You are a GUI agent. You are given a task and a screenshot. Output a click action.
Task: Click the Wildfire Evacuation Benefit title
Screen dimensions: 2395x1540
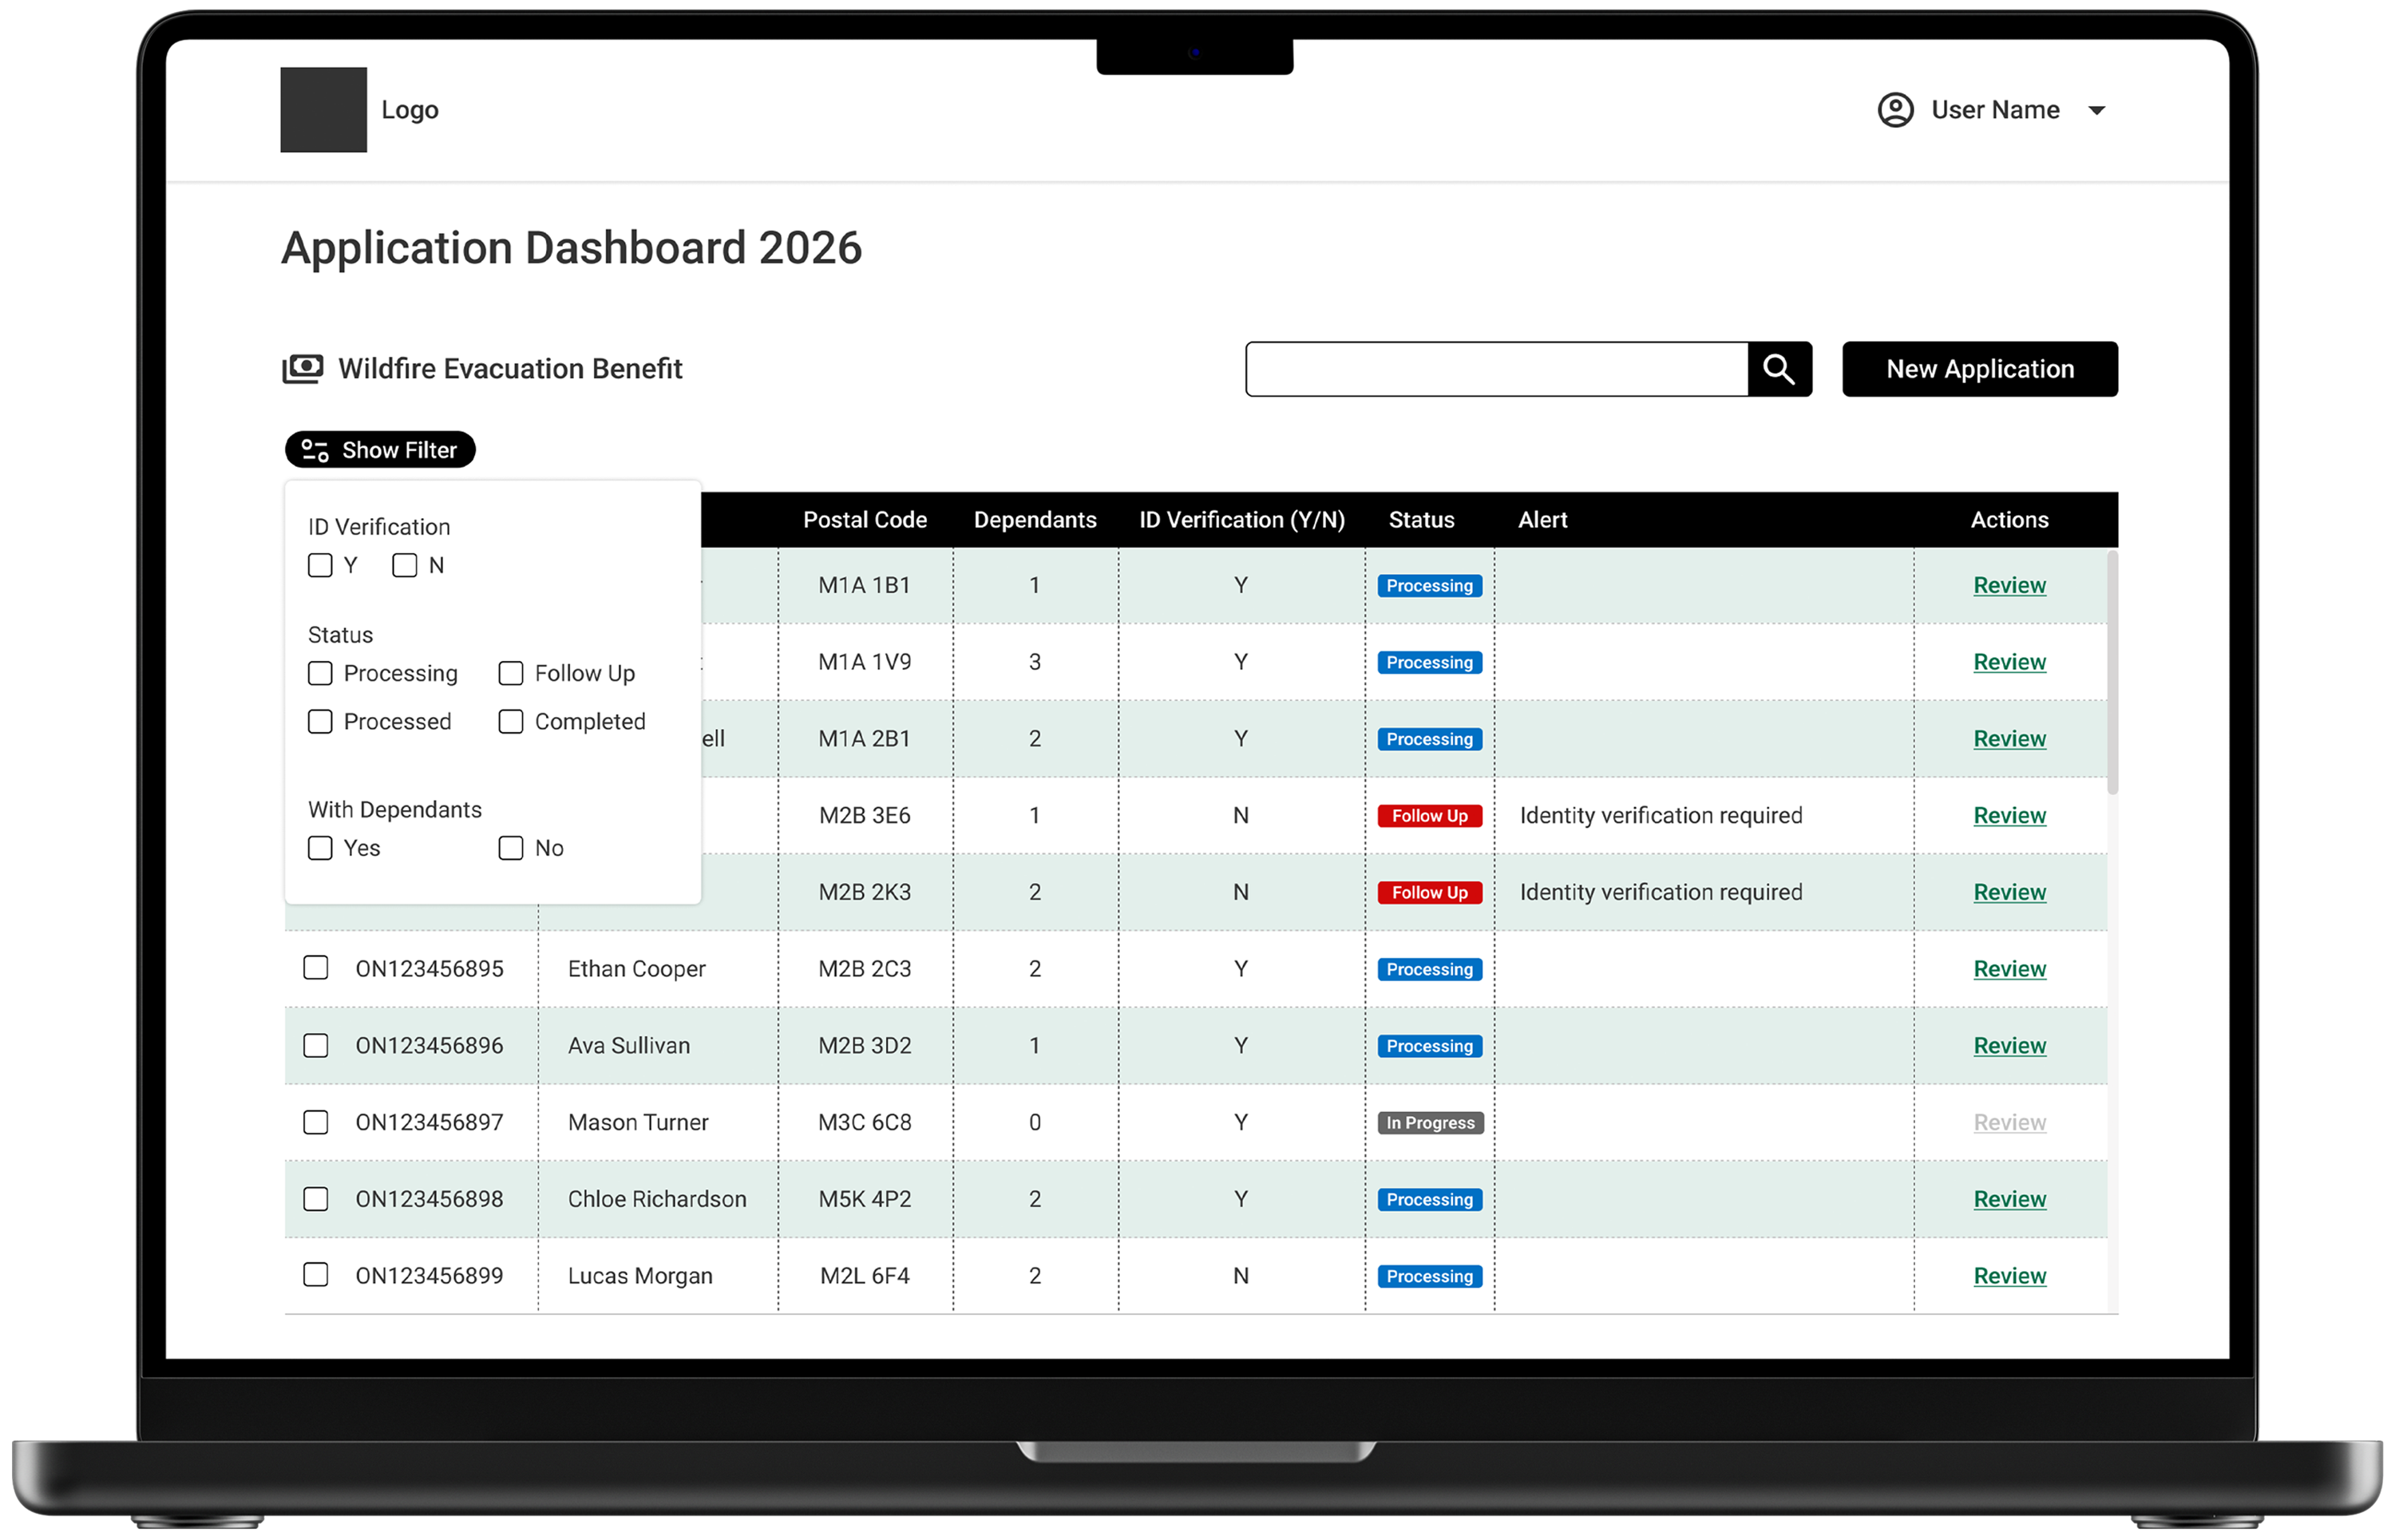pyautogui.click(x=510, y=369)
